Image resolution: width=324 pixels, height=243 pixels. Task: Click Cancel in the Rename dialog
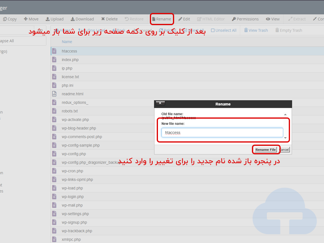(284, 149)
